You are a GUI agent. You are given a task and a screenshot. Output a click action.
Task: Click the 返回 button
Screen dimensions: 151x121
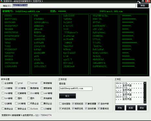tap(131, 108)
